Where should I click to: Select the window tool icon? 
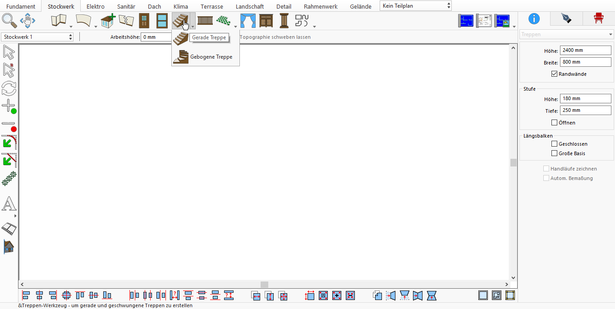point(162,21)
